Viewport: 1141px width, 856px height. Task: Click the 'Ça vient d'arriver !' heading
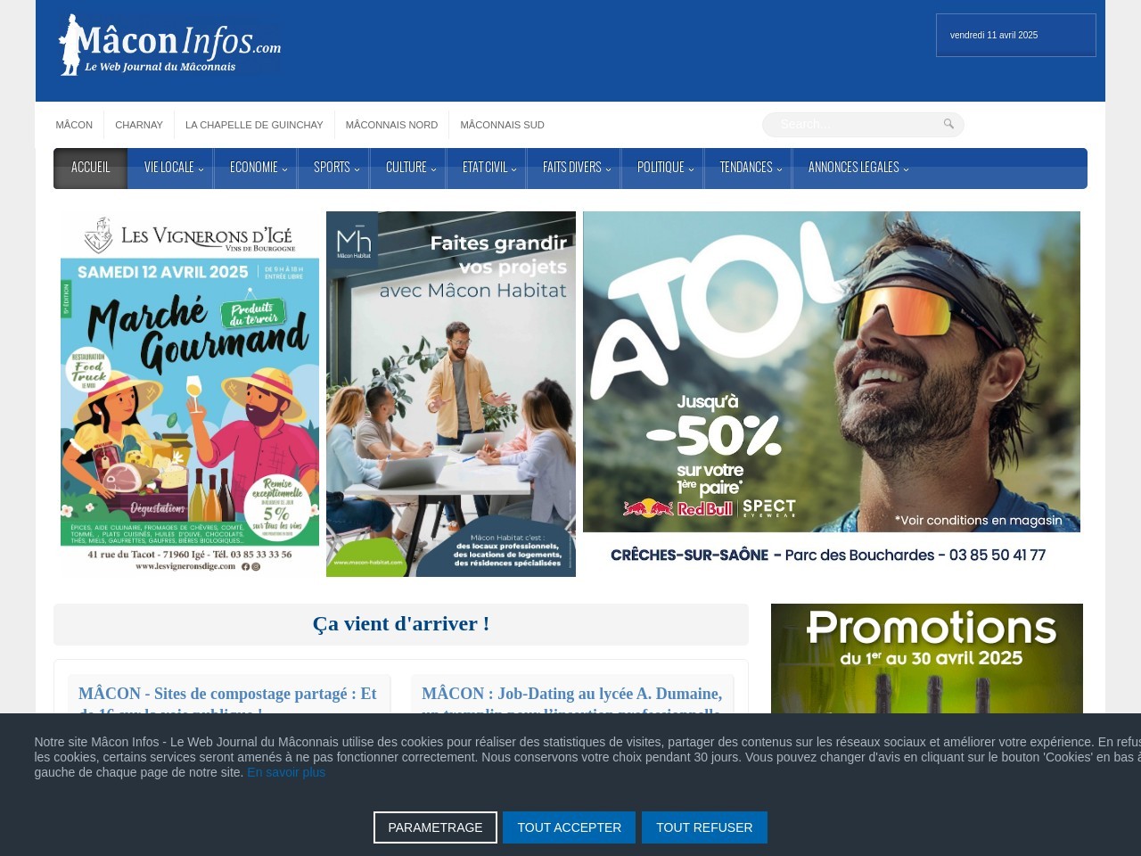pyautogui.click(x=401, y=624)
